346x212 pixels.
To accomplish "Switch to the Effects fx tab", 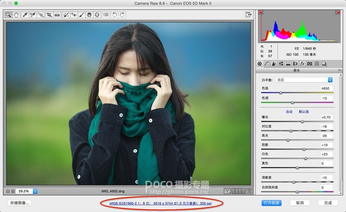I will [302, 64].
